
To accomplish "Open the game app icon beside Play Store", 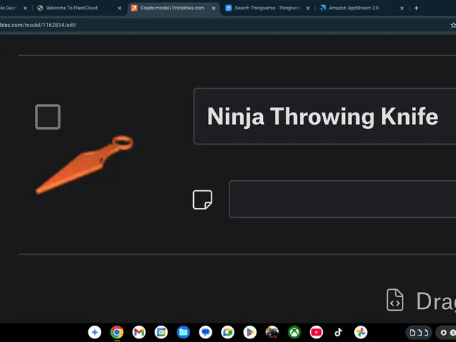I will pos(272,332).
